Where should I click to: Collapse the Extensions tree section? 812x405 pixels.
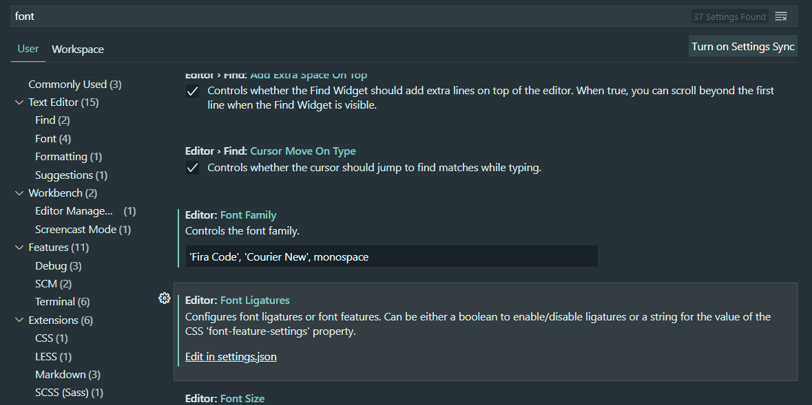coord(19,320)
